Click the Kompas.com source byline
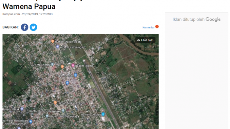The width and height of the screenshot is (230, 129). 11,14
